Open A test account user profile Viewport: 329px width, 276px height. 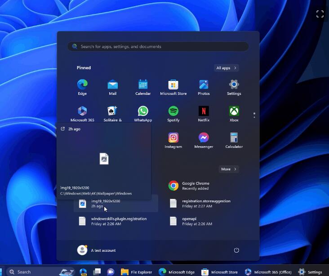click(96, 250)
